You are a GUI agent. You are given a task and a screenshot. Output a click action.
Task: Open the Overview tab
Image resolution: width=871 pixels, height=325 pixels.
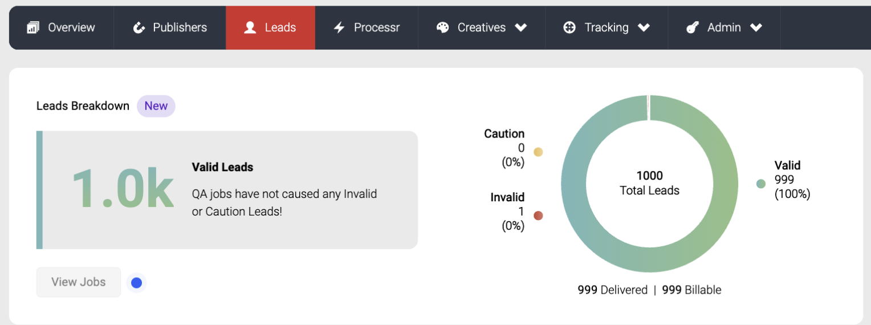point(61,27)
